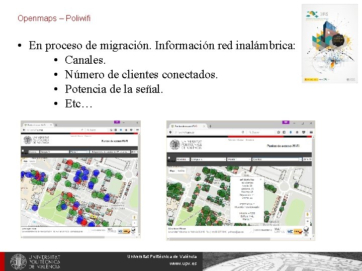Screen dimensions: 362x271
Task: Open the conference poster thumbnail
Action: (x=330, y=44)
